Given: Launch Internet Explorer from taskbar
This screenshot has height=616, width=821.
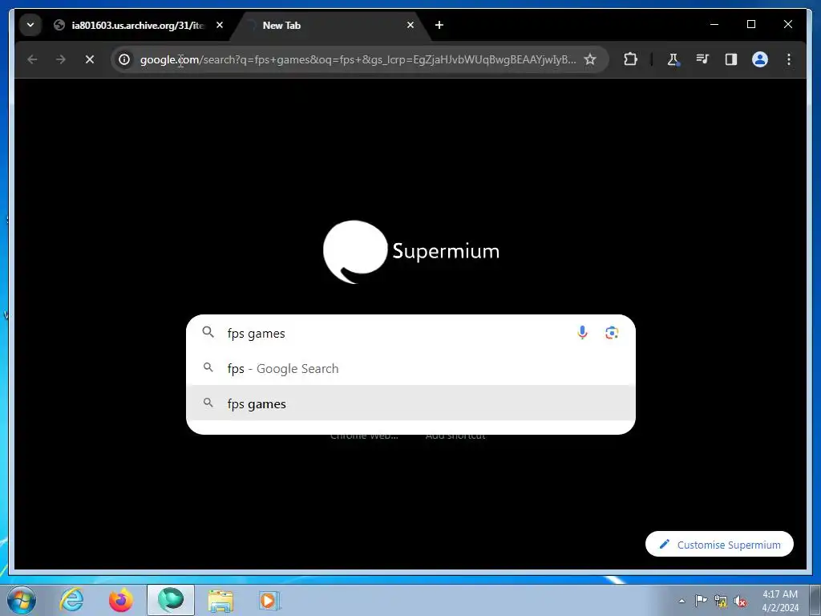Looking at the screenshot, I should [x=71, y=600].
